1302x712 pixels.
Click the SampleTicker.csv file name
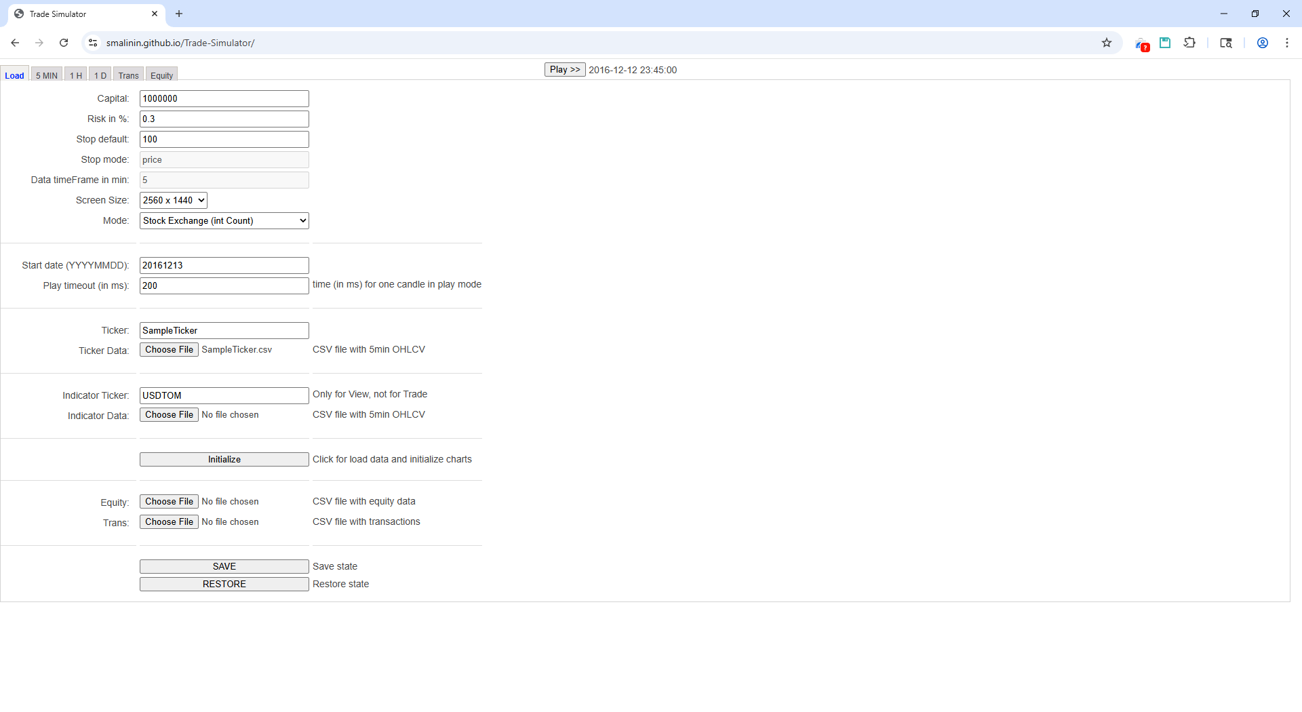237,349
